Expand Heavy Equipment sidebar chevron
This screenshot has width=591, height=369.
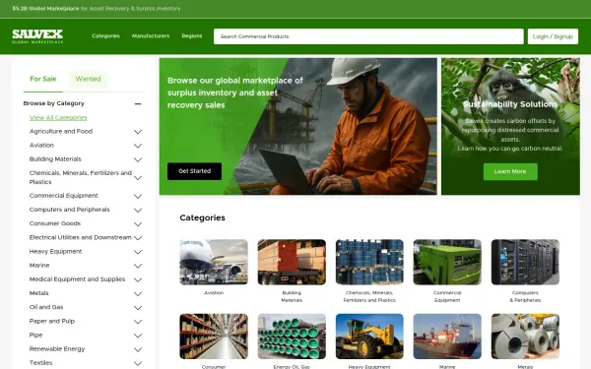pyautogui.click(x=138, y=252)
